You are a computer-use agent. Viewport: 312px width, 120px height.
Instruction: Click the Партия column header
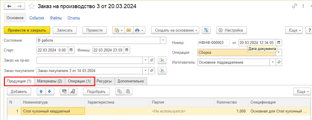point(182,102)
